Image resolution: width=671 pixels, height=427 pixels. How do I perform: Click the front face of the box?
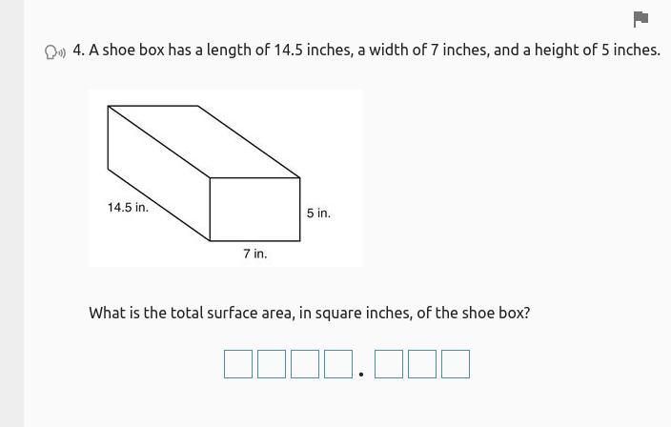tap(255, 210)
